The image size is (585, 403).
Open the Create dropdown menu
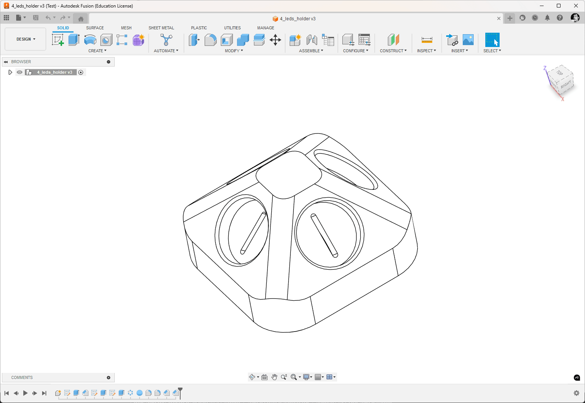point(97,51)
